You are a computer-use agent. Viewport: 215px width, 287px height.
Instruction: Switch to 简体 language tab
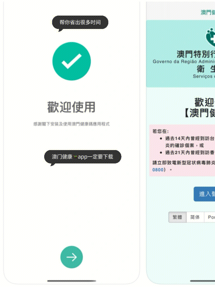195,217
